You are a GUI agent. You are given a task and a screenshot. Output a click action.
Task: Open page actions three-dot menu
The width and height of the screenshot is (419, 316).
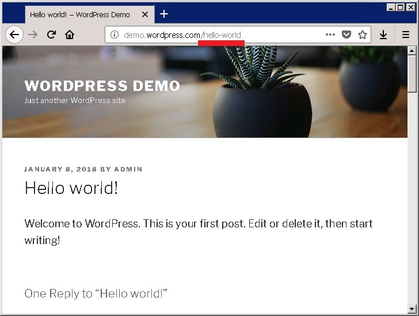point(330,35)
